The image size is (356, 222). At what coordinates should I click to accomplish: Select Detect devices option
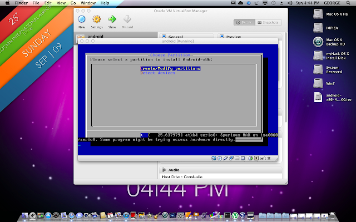pyautogui.click(x=157, y=73)
